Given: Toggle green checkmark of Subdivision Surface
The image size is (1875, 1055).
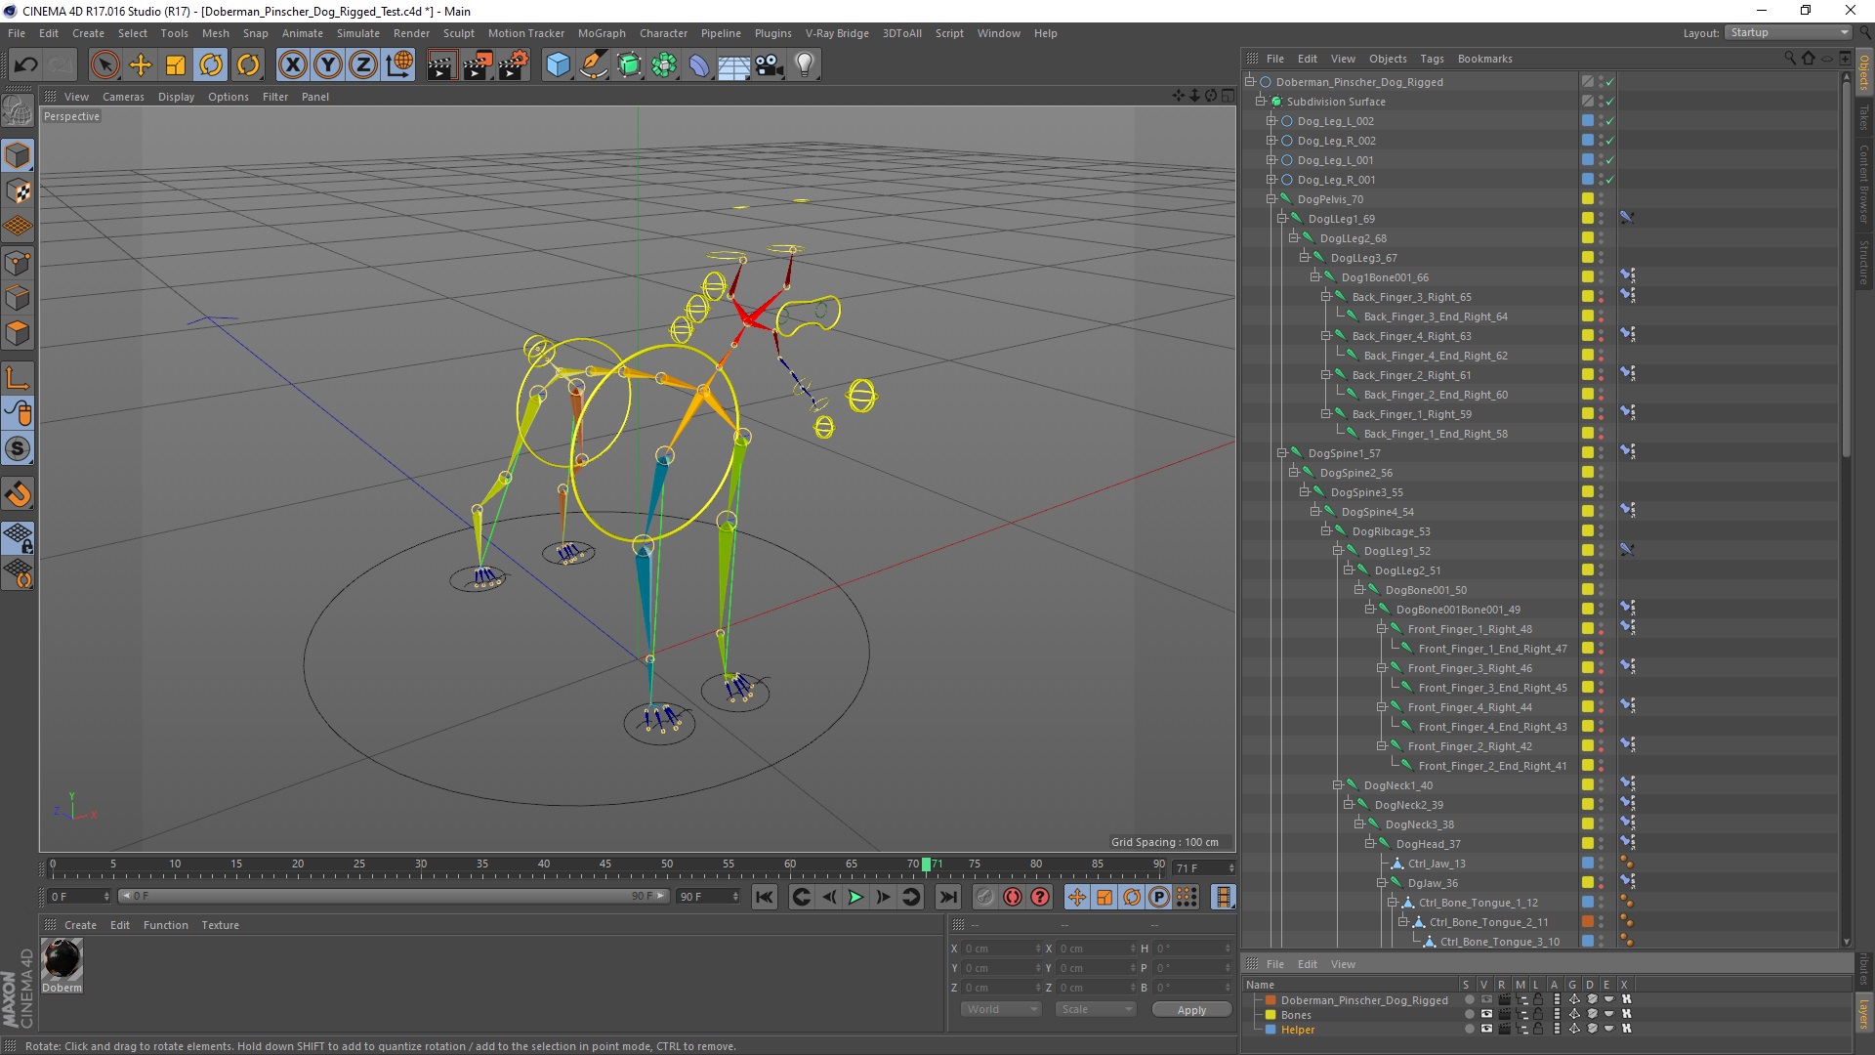Looking at the screenshot, I should click(x=1609, y=102).
